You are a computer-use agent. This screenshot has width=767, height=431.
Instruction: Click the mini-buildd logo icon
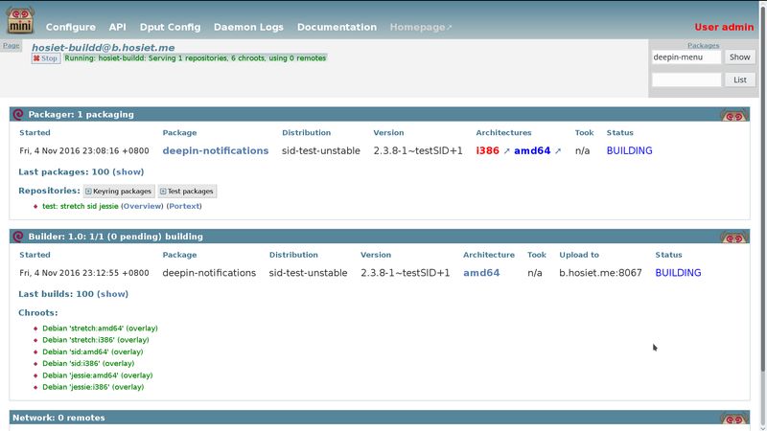20,20
